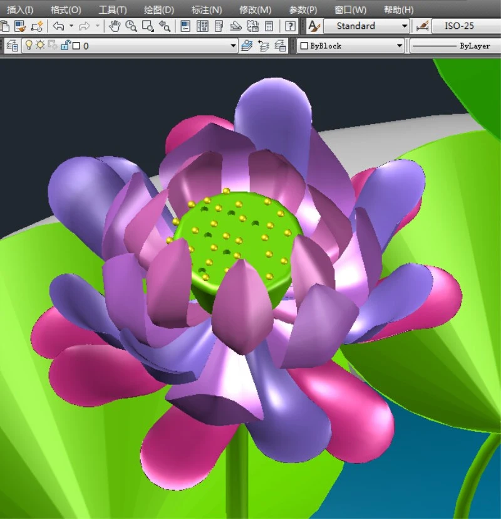The width and height of the screenshot is (501, 519).
Task: Open the 参数(P) menu
Action: click(x=303, y=10)
